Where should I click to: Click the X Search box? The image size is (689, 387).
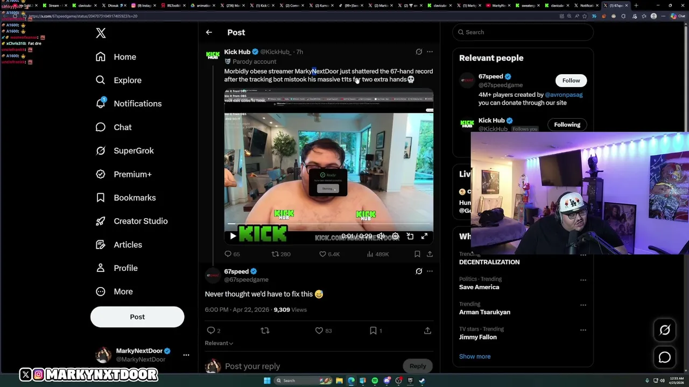pos(523,32)
